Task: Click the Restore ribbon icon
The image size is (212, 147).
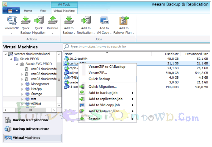Action: click(52, 20)
